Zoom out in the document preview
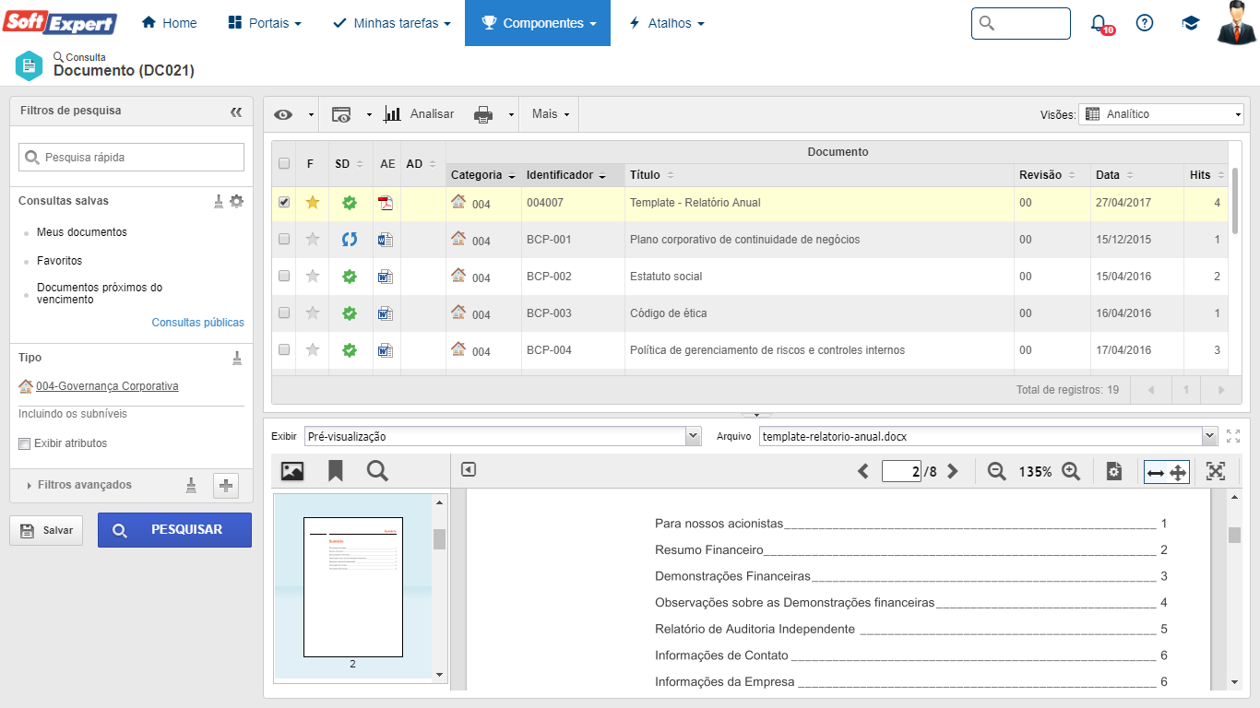 point(996,471)
